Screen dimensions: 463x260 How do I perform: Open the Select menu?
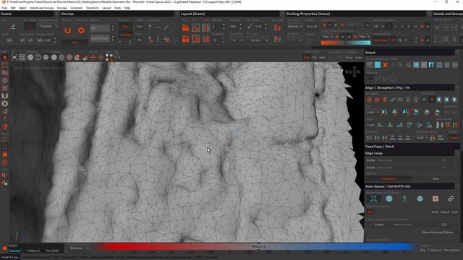[22, 8]
